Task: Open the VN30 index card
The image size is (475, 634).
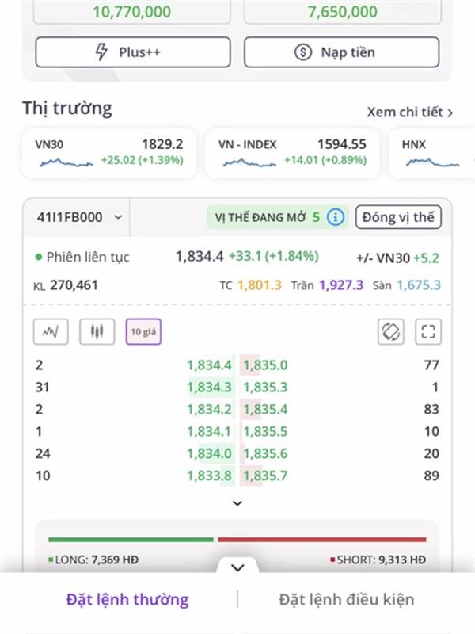Action: pyautogui.click(x=109, y=153)
